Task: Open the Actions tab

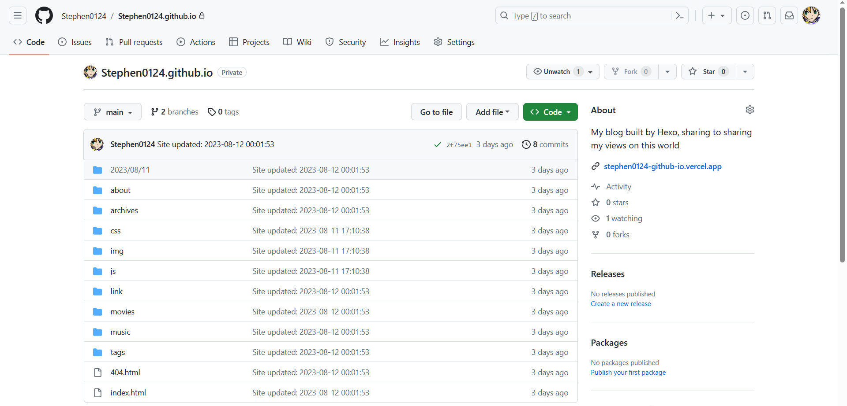Action: (x=196, y=42)
